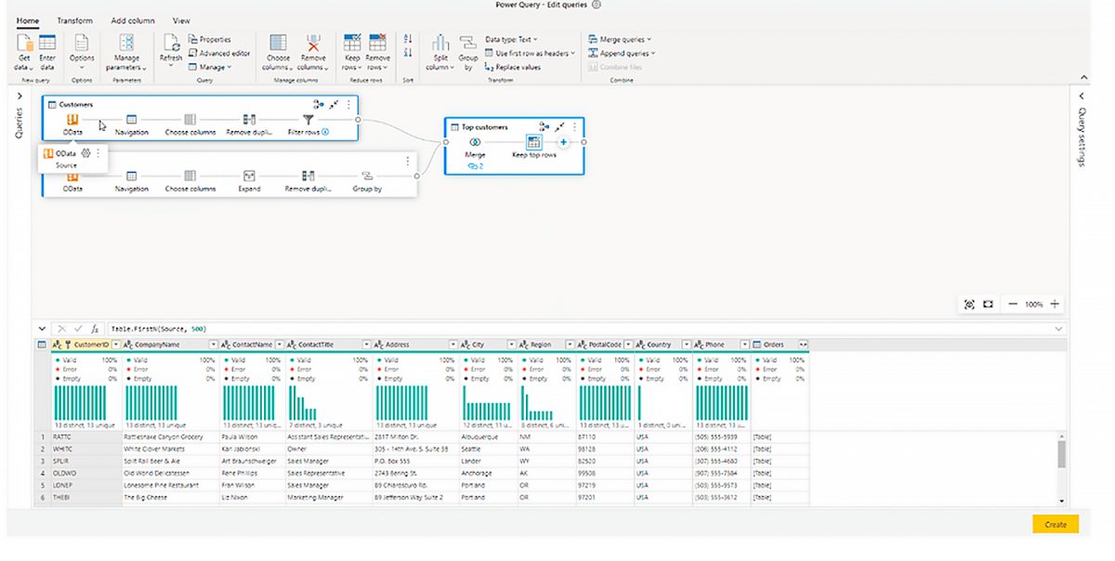
Task: Expand the Queries side pane
Action: (x=19, y=96)
